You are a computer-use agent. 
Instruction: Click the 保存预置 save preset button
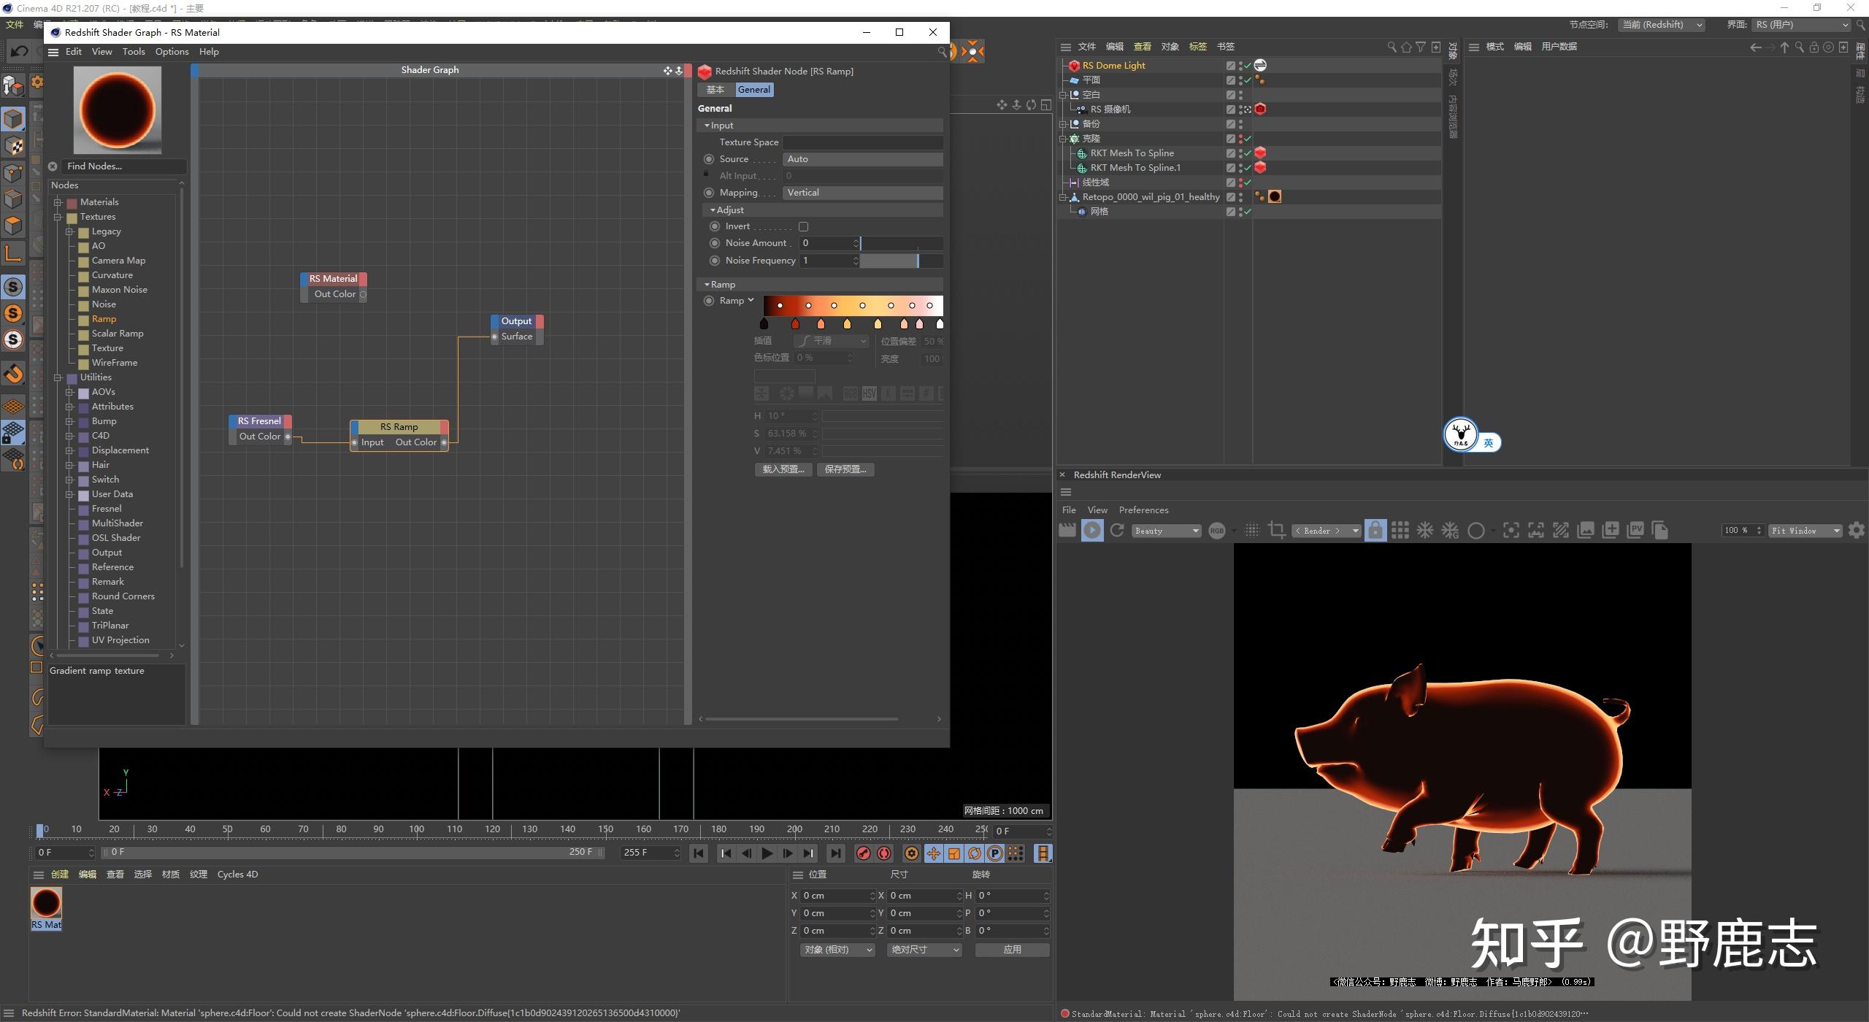click(x=845, y=469)
